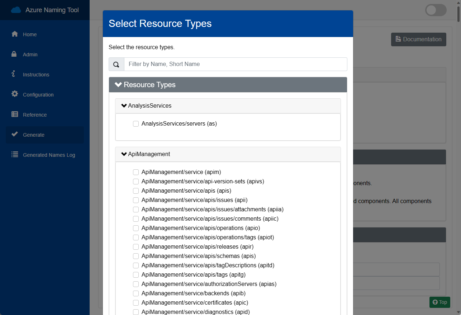Open the Documentation button

pyautogui.click(x=418, y=39)
